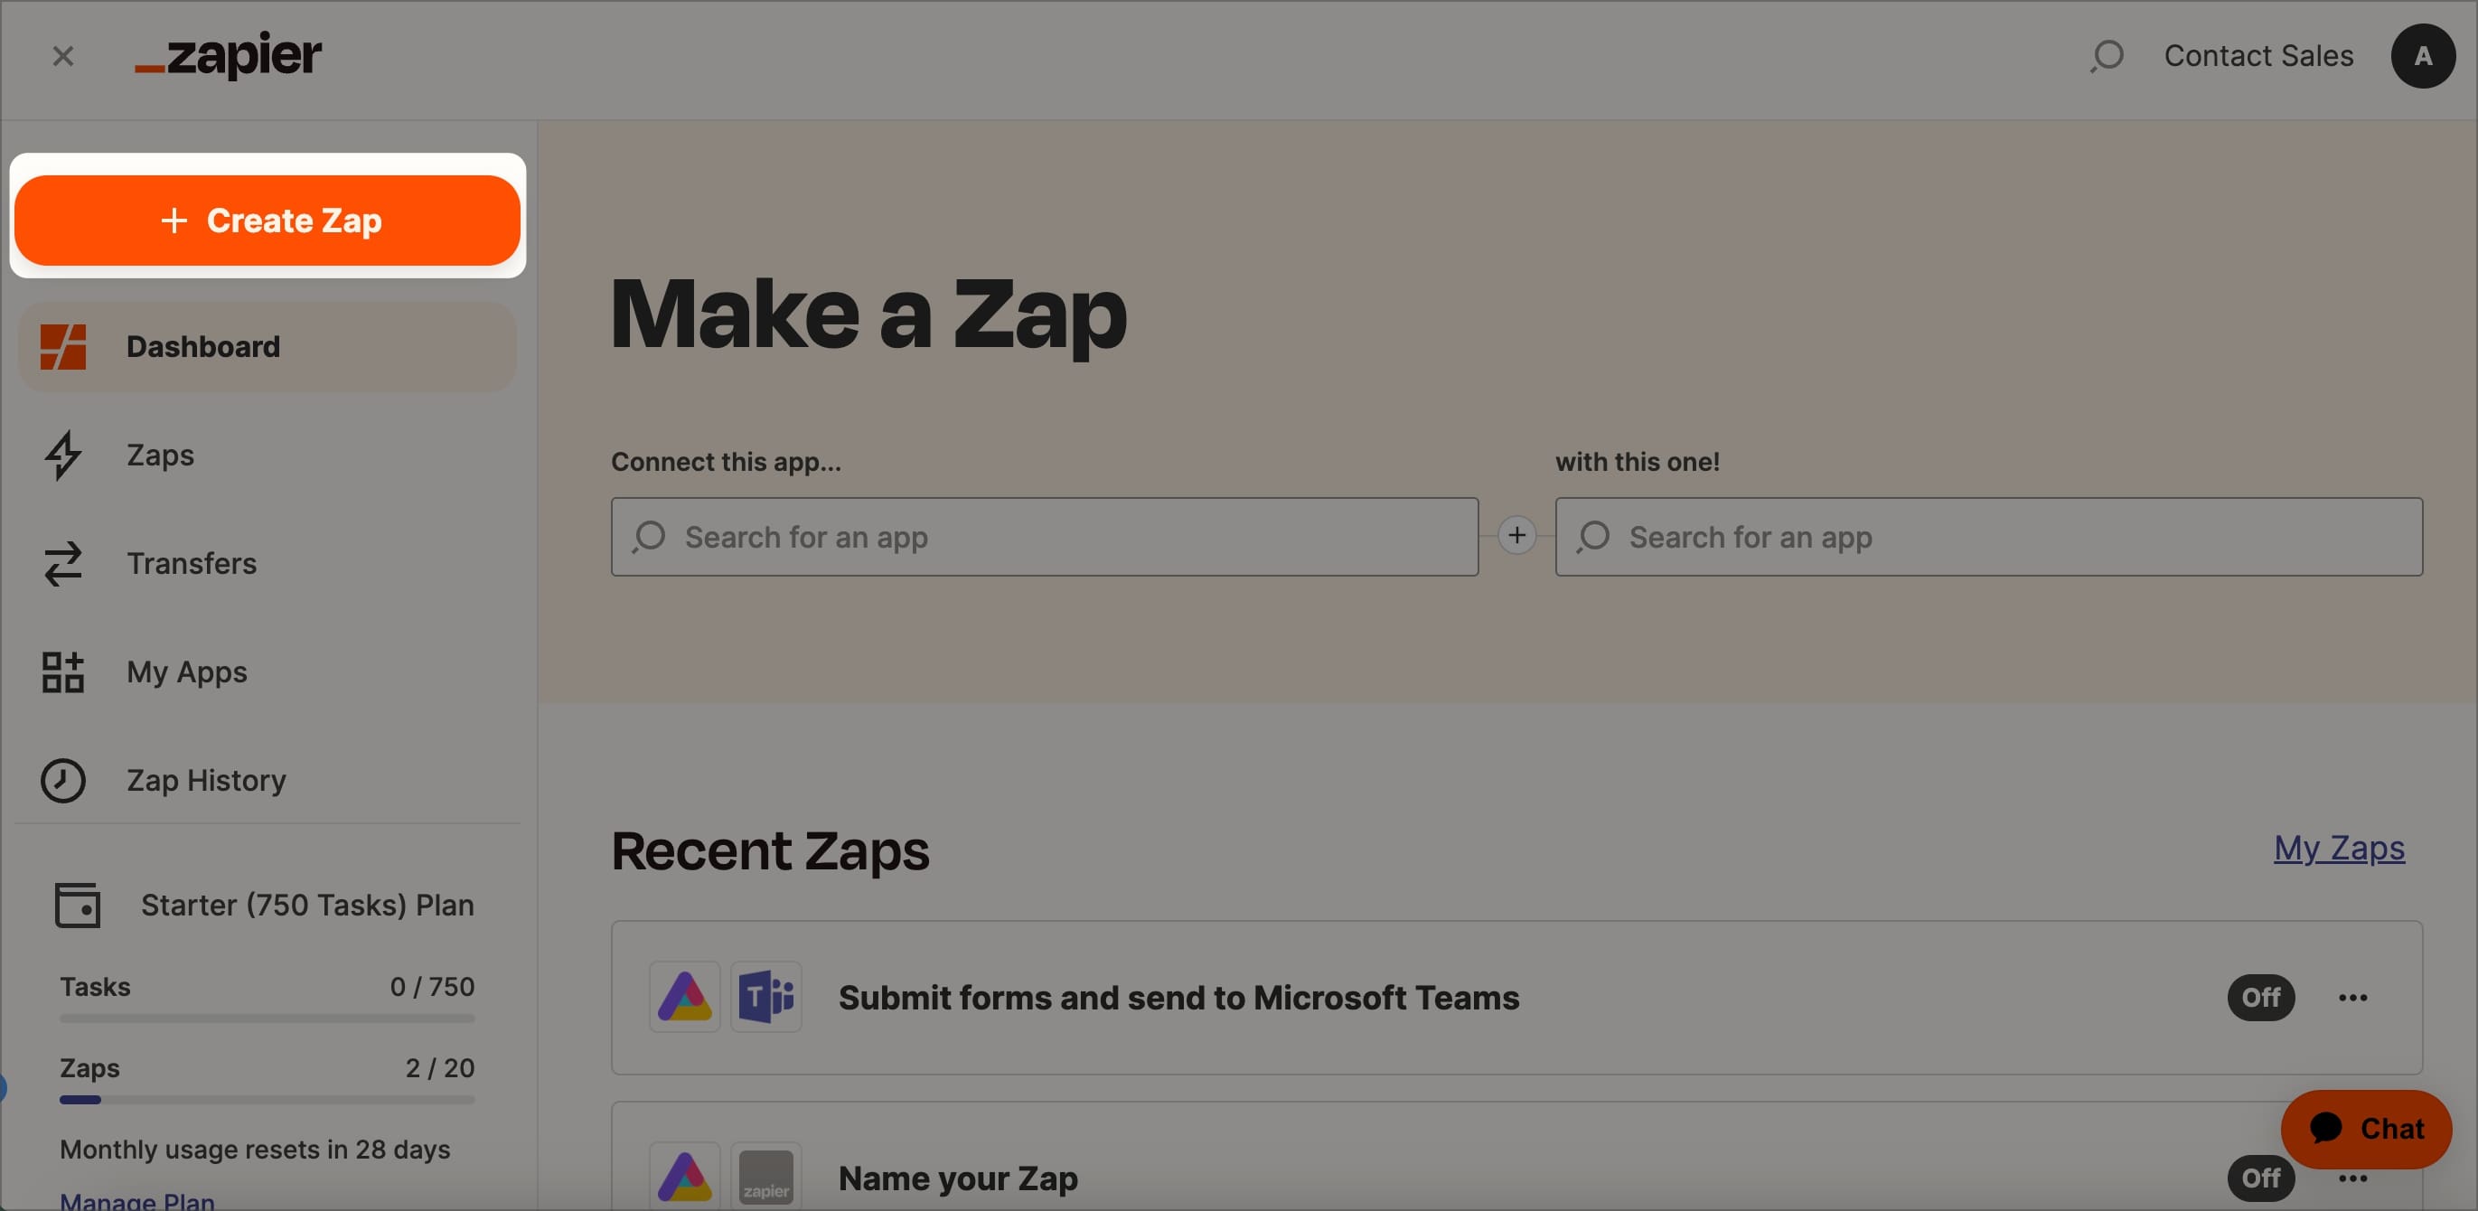The height and width of the screenshot is (1211, 2478).
Task: Click the Starter Plan calendar icon
Action: (76, 906)
